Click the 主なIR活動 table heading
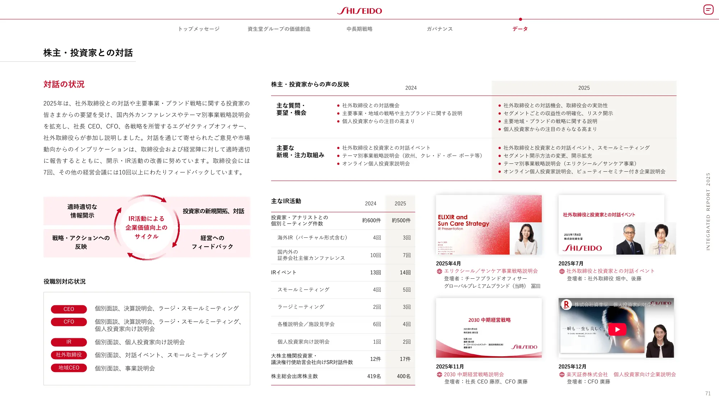The width and height of the screenshot is (719, 404). (x=286, y=201)
